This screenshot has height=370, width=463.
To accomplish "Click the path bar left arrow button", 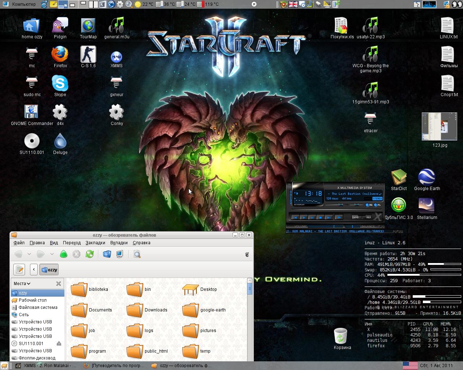I will (34, 270).
